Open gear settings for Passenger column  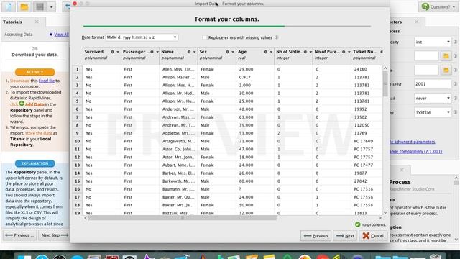pos(152,52)
